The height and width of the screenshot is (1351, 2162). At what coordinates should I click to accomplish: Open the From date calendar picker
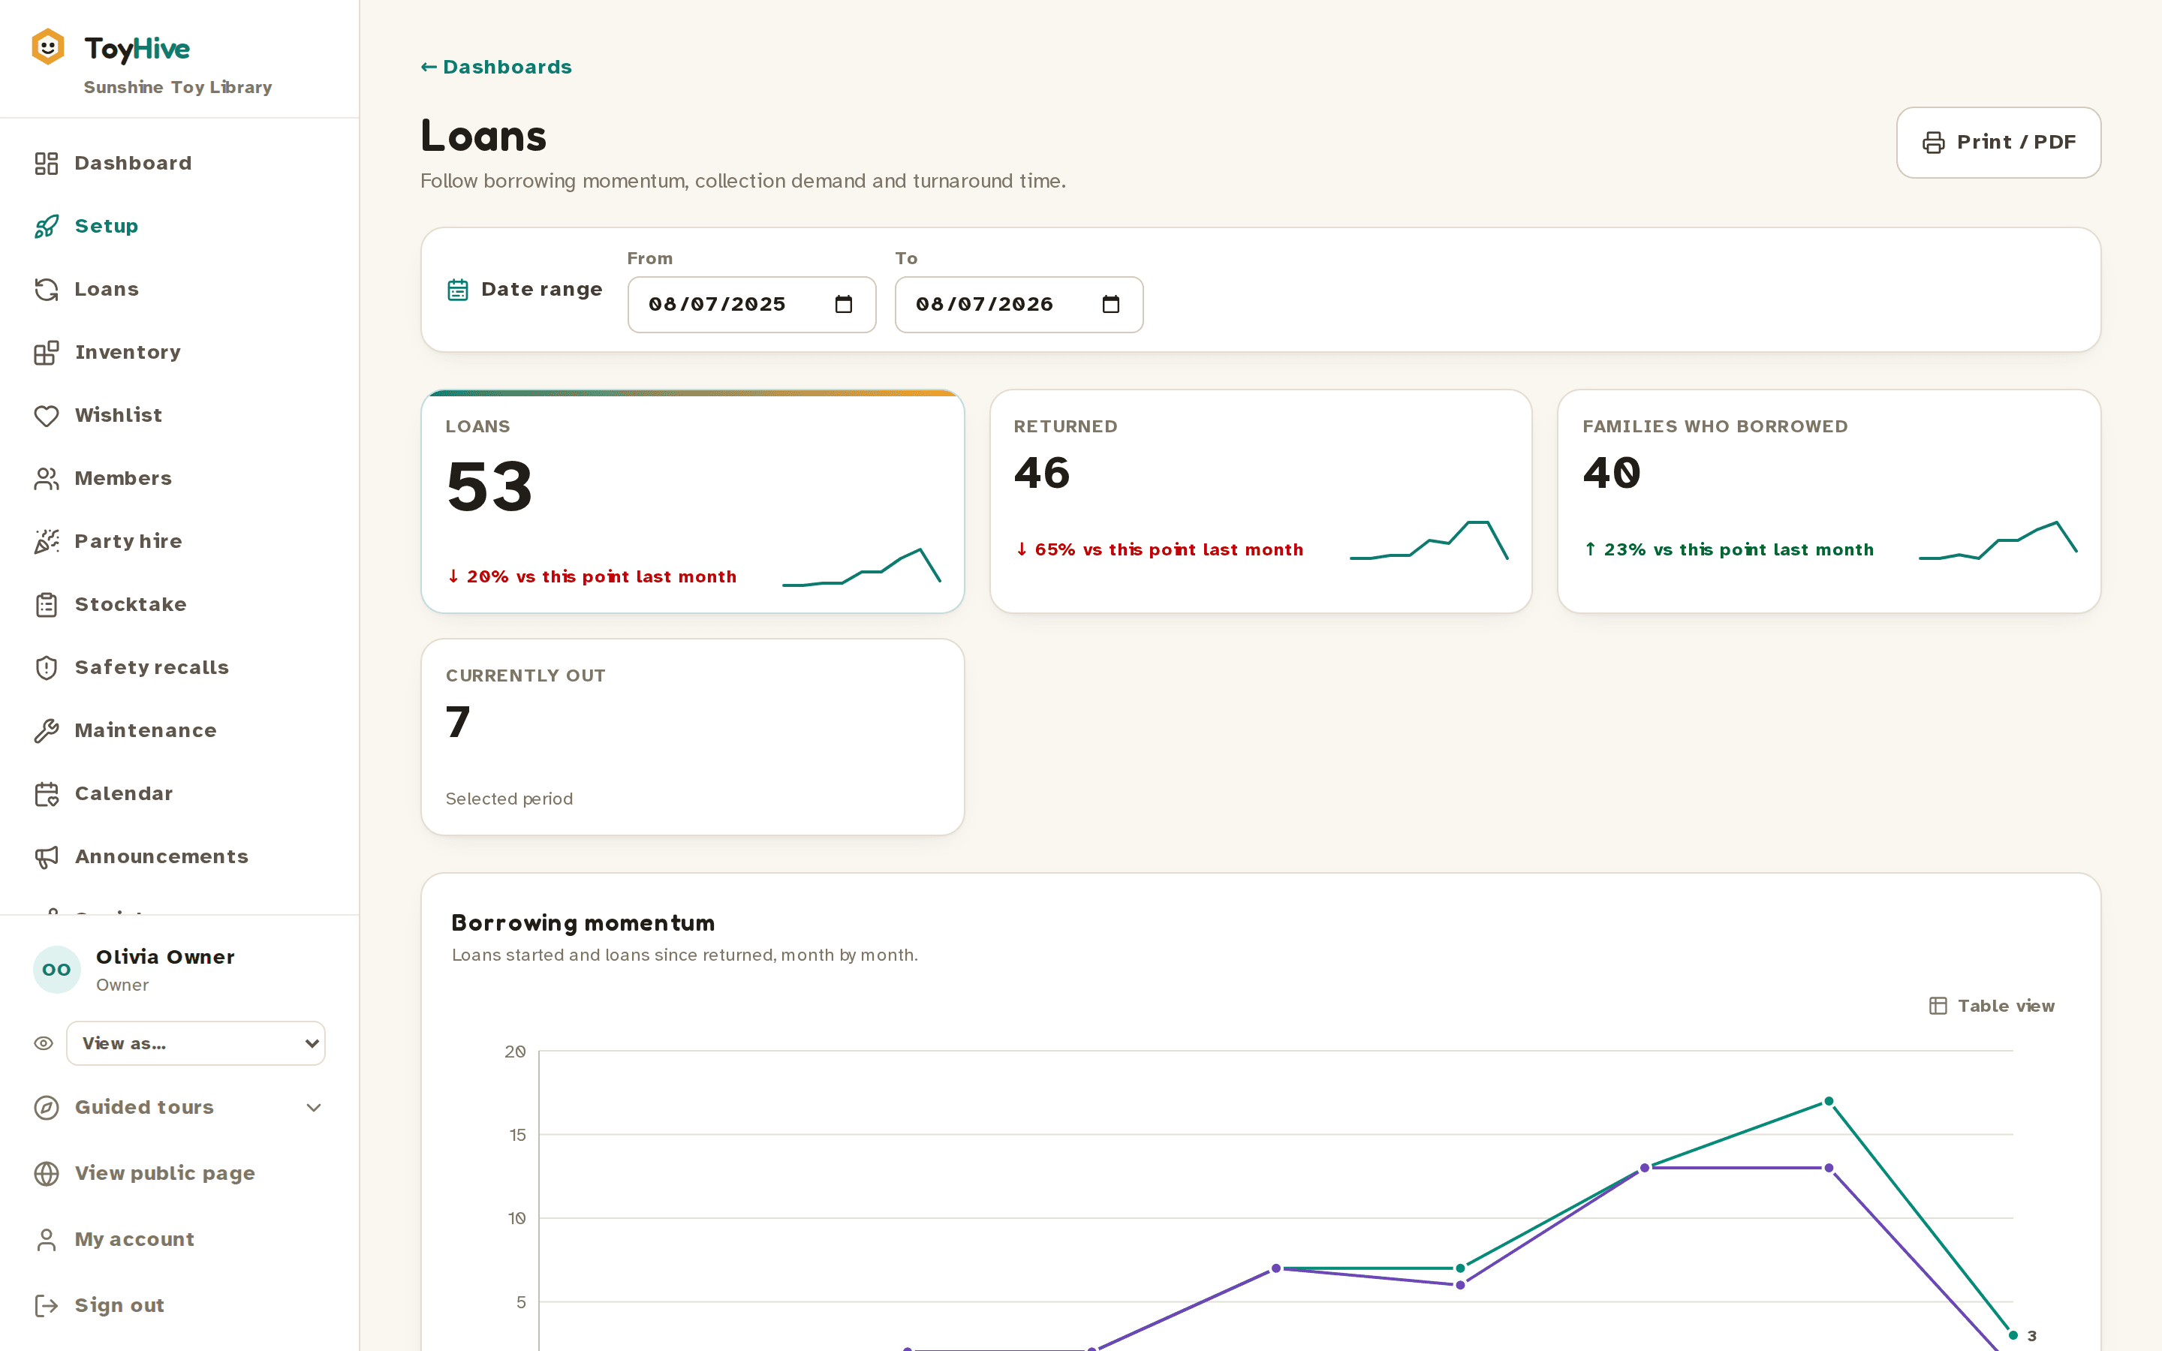click(843, 305)
